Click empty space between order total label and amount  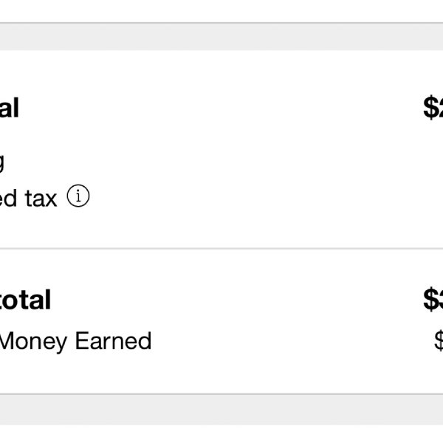pos(237,300)
